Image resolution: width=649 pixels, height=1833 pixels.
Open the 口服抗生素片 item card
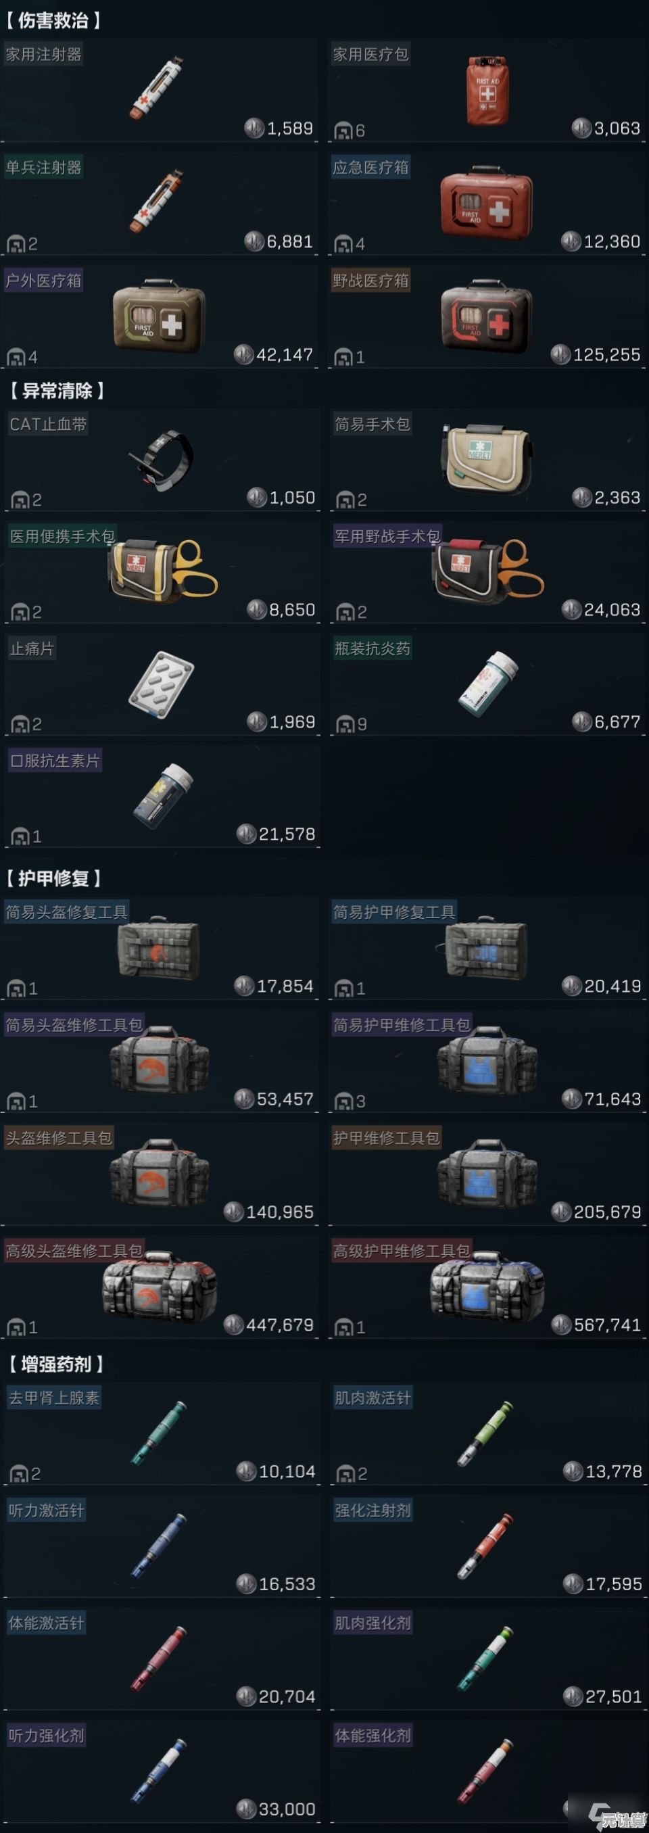163,796
